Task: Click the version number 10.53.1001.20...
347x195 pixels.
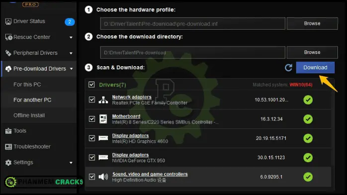Action: [271, 100]
